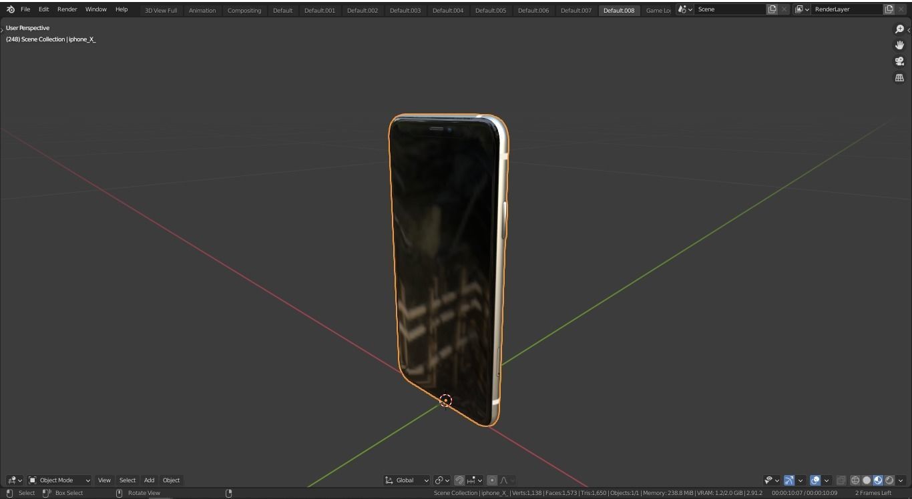Viewport: 912px width, 499px height.
Task: Toggle snapping magnet icon
Action: (459, 480)
